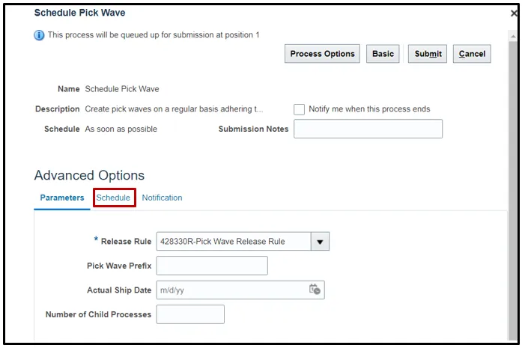Select the Number of Child Processes field

pyautogui.click(x=190, y=314)
